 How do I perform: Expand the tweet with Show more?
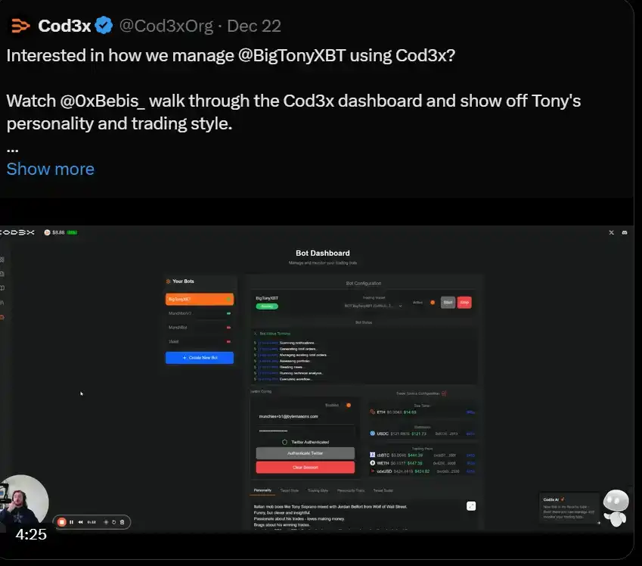click(x=51, y=169)
